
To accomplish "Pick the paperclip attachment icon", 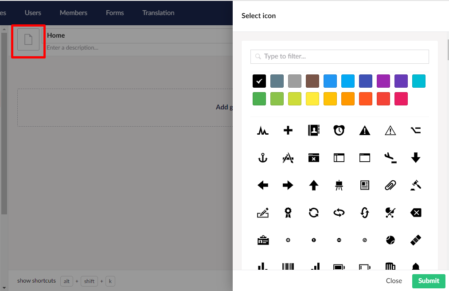I will (390, 185).
